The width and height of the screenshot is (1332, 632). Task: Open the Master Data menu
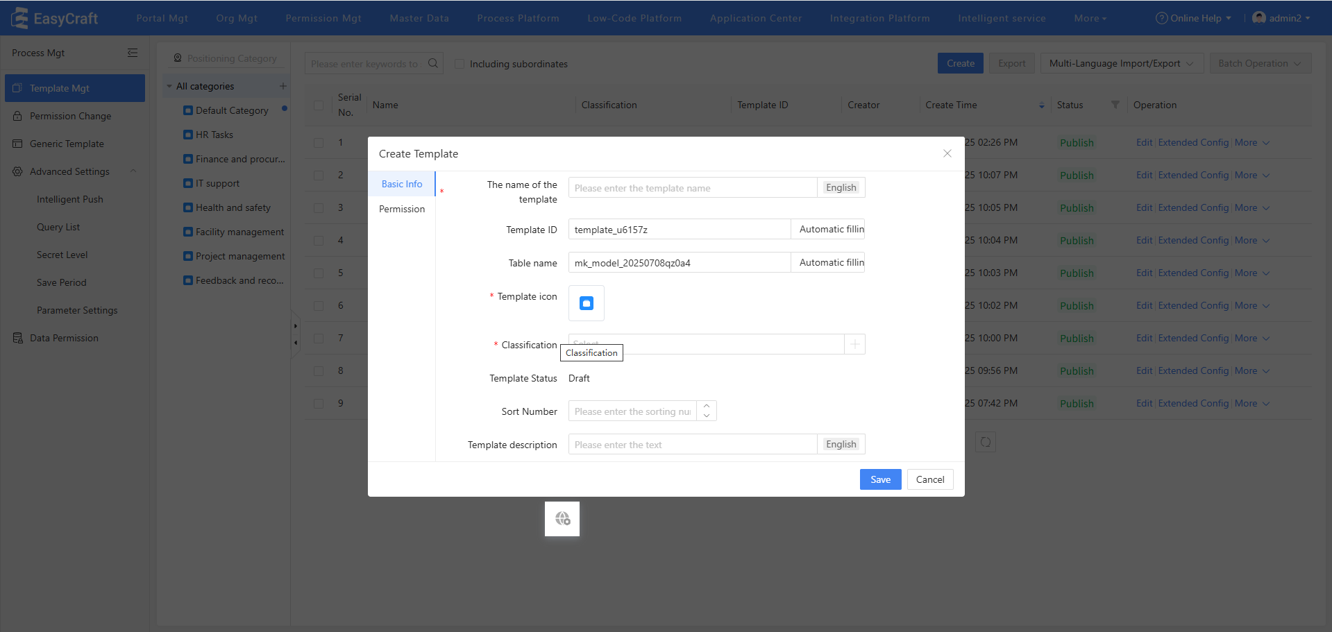point(419,18)
